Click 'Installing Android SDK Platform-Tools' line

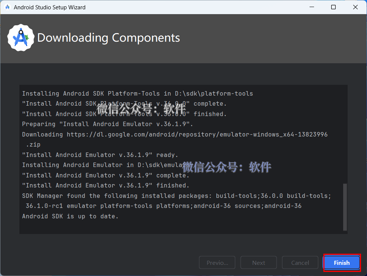pyautogui.click(x=137, y=93)
